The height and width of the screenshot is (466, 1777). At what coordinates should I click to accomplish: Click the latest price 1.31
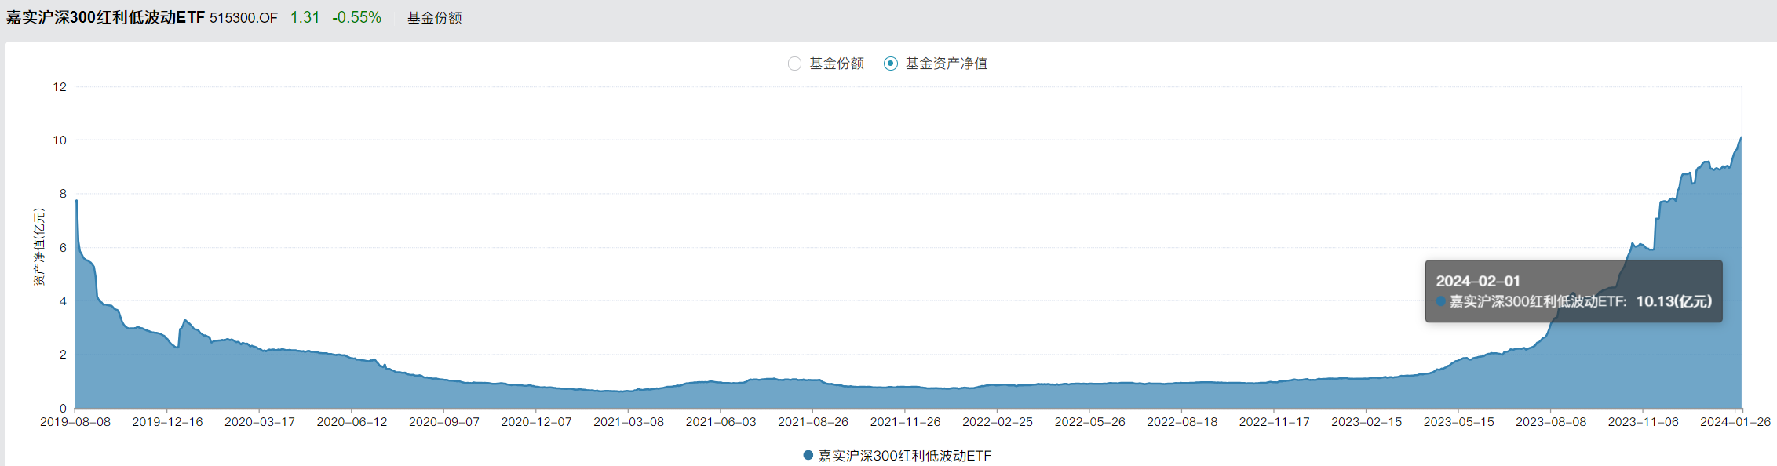(x=305, y=17)
